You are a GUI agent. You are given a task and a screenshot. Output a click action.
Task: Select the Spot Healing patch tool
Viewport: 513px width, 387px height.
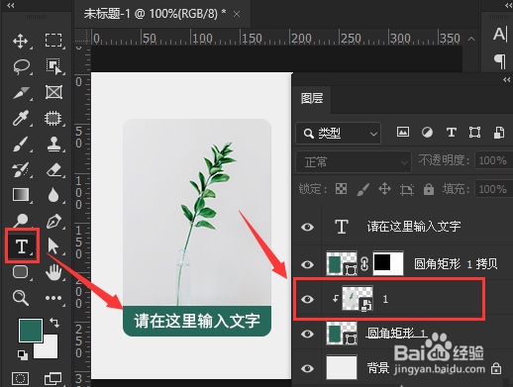53,118
